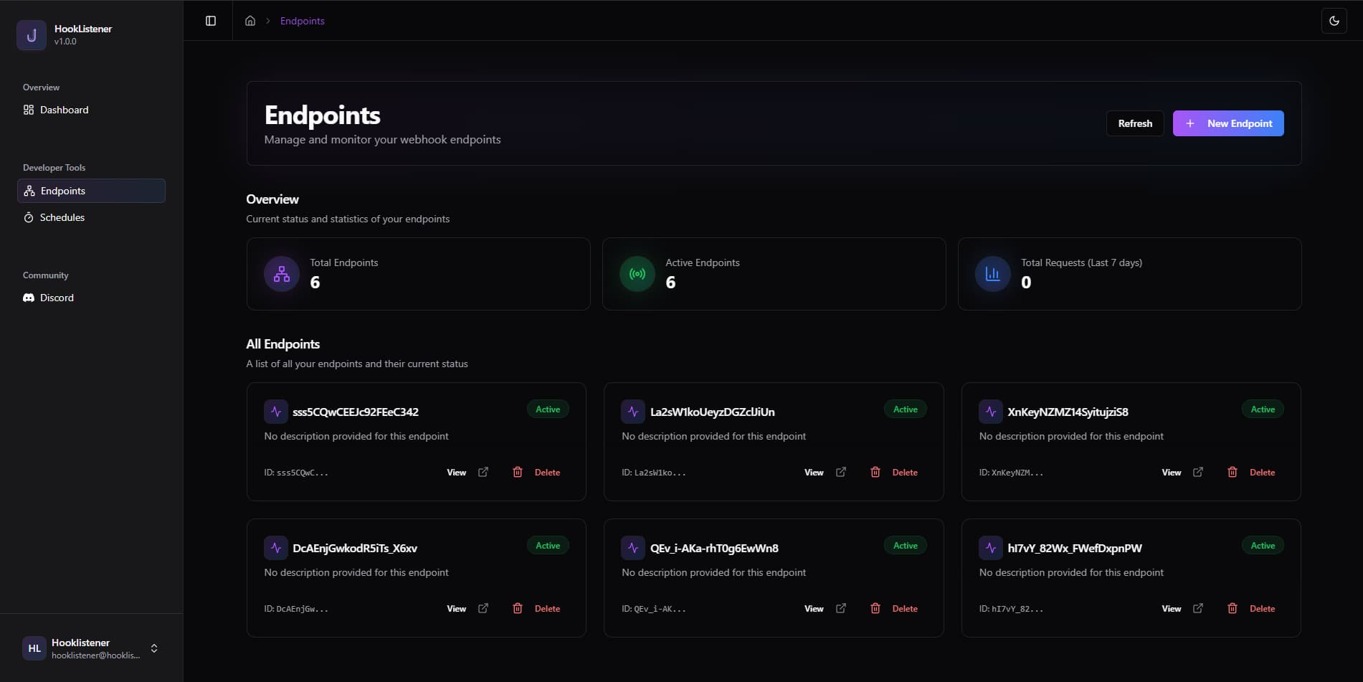Open the Discord community link
Image resolution: width=1363 pixels, height=682 pixels.
[91, 298]
